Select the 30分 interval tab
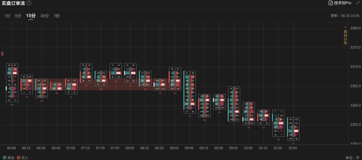 [45, 16]
